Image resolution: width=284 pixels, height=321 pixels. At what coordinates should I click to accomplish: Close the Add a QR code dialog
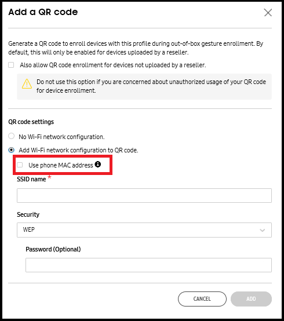(x=268, y=13)
